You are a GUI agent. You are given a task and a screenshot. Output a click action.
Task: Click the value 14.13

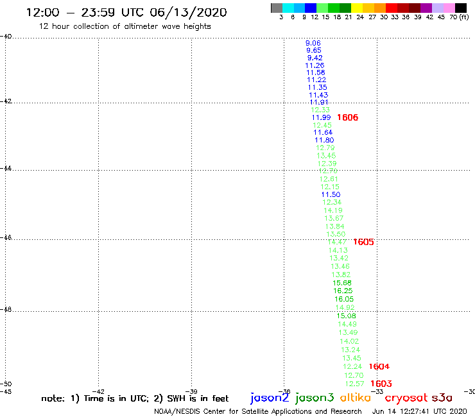point(338,250)
